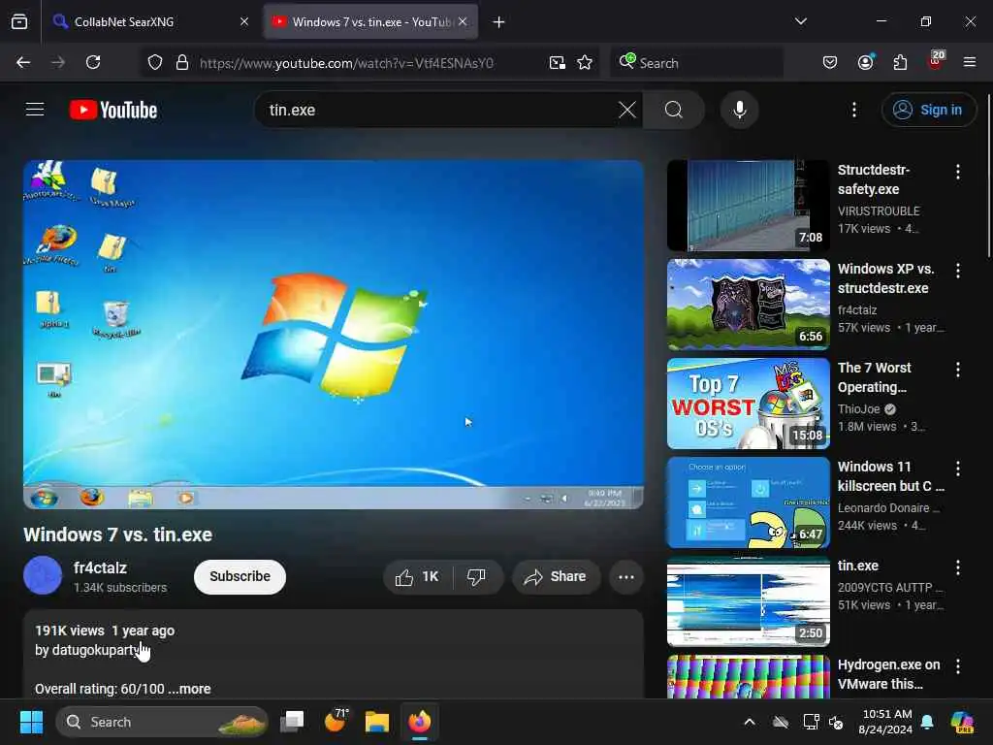Screen dimensions: 993x745
Task: Open Firefox application menu
Action: (970, 62)
